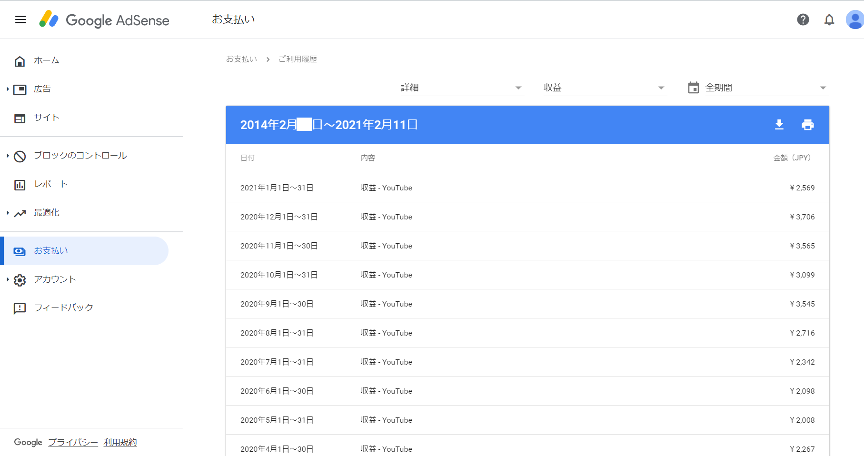Open the 利用規約 link

pyautogui.click(x=120, y=442)
